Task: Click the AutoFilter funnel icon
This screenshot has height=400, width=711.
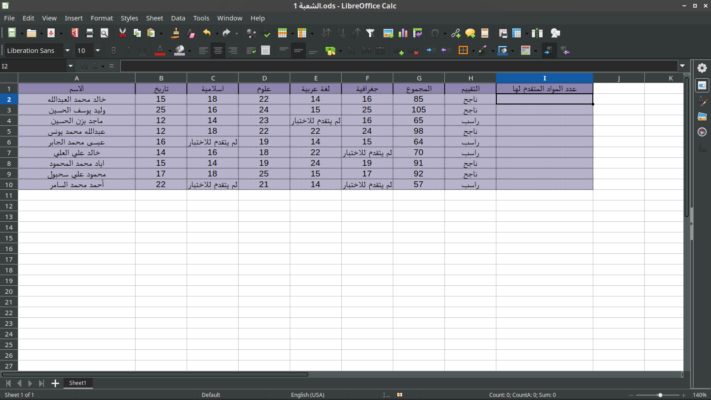Action: (370, 33)
